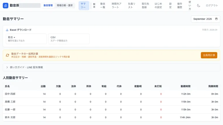This screenshot has width=223, height=125.
Task: Click 佐藤 一郎's 出勤 count 14
Action: coord(44,109)
